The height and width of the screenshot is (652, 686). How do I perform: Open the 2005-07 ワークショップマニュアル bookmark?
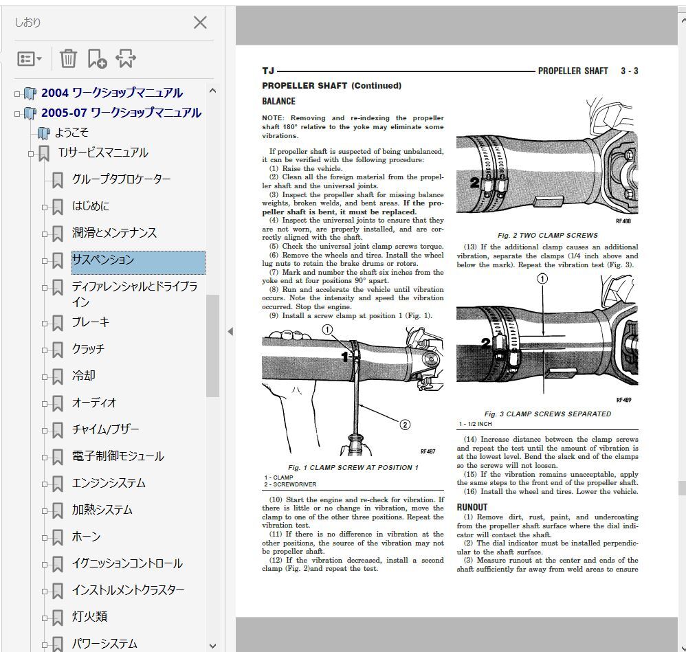pos(121,113)
